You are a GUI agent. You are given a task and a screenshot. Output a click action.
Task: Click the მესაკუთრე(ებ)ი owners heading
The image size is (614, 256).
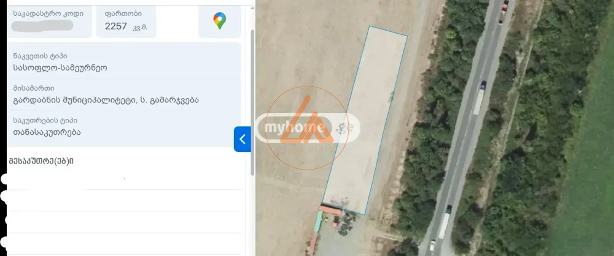(x=41, y=161)
